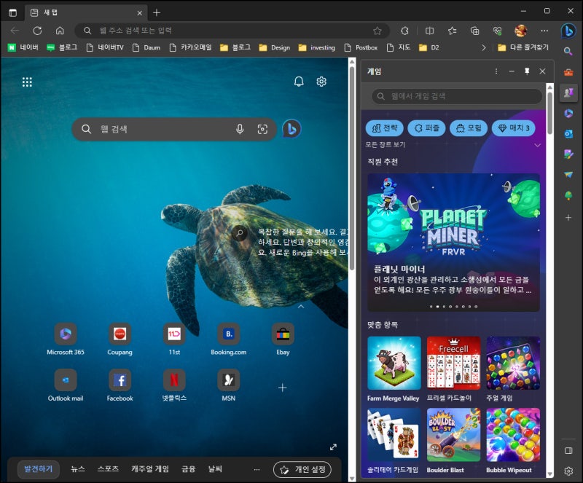The image size is (583, 483).
Task: Open Browser essentials heart icon
Action: click(498, 31)
